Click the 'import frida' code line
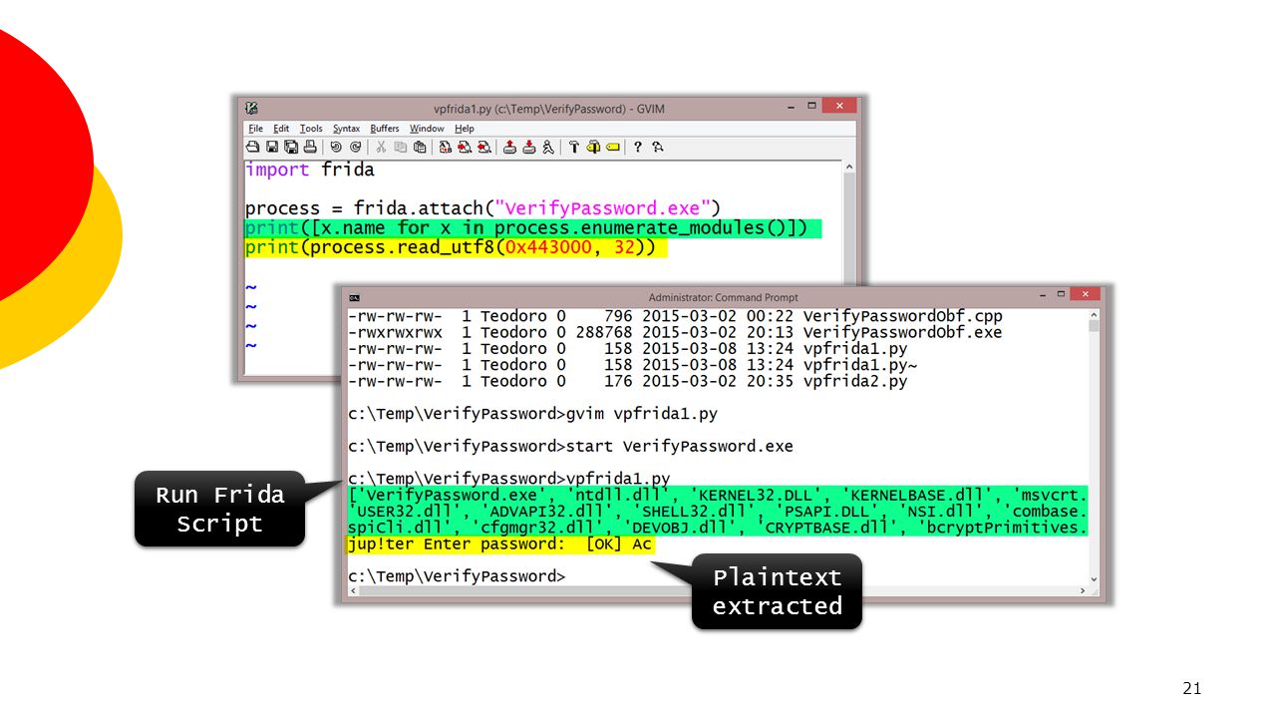 [x=309, y=170]
